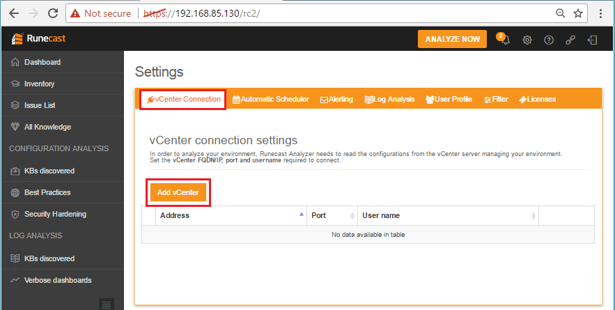Switch to the Alerting tab
The width and height of the screenshot is (615, 310).
coord(336,100)
